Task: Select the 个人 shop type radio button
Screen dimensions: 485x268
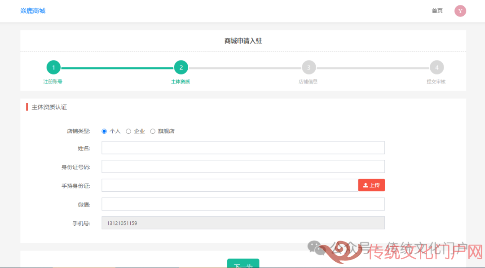Action: [104, 132]
